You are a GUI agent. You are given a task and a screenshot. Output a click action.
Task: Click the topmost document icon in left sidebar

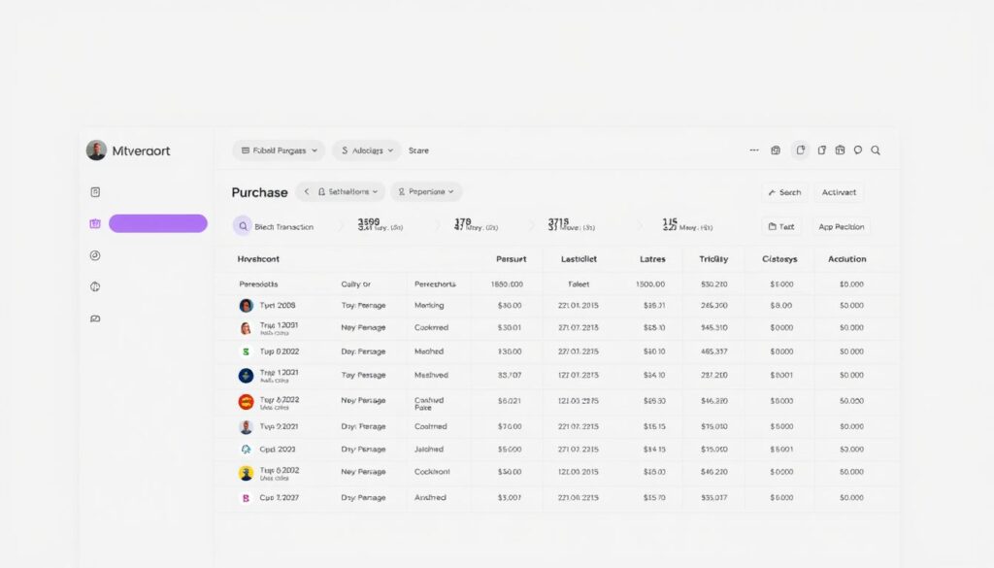click(95, 192)
